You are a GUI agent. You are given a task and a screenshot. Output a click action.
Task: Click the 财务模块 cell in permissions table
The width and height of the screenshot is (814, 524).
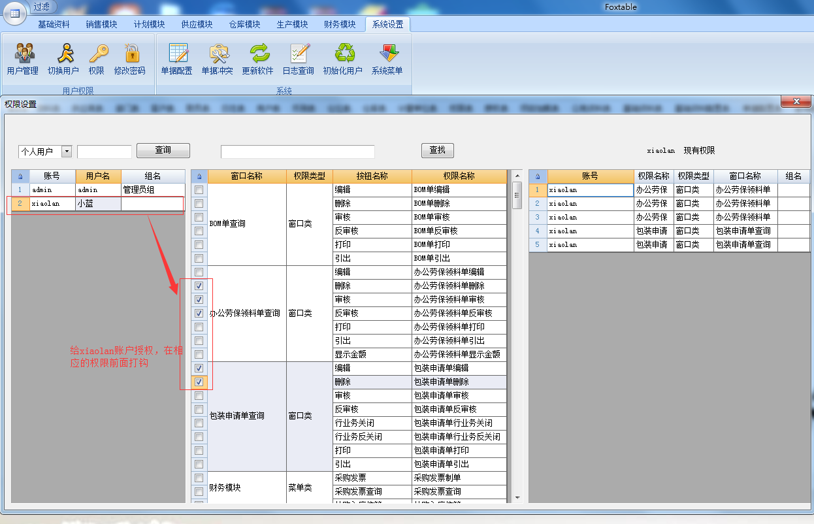pyautogui.click(x=247, y=487)
